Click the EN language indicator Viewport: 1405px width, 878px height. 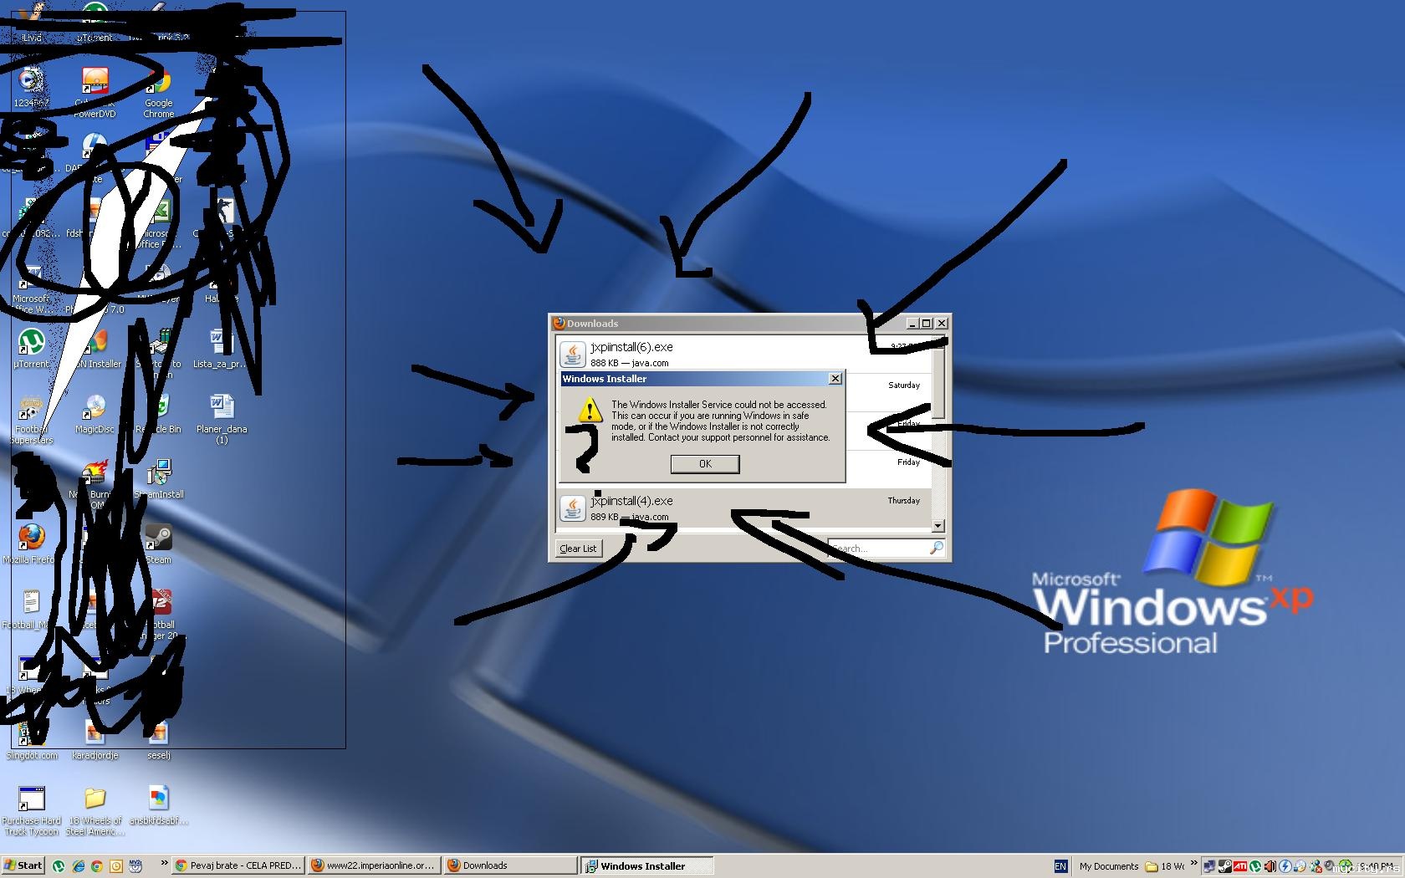(1060, 866)
